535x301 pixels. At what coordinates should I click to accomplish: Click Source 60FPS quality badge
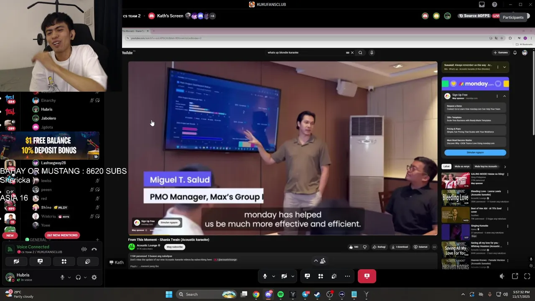474,16
